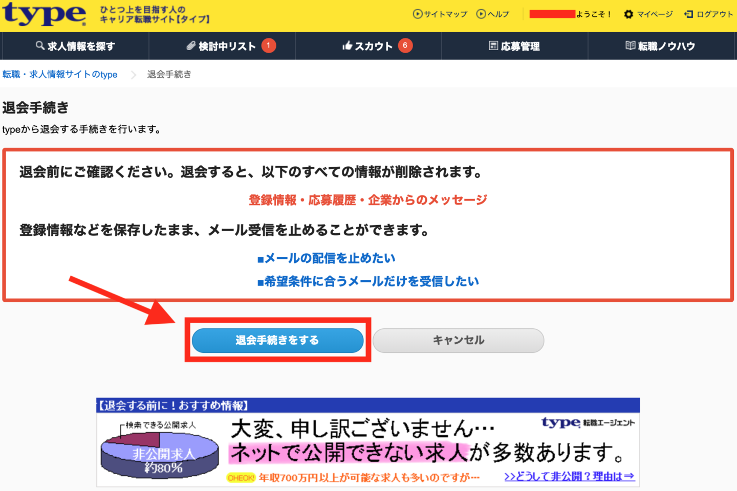
Task: Open the サイトマップ link
Action: (445, 14)
